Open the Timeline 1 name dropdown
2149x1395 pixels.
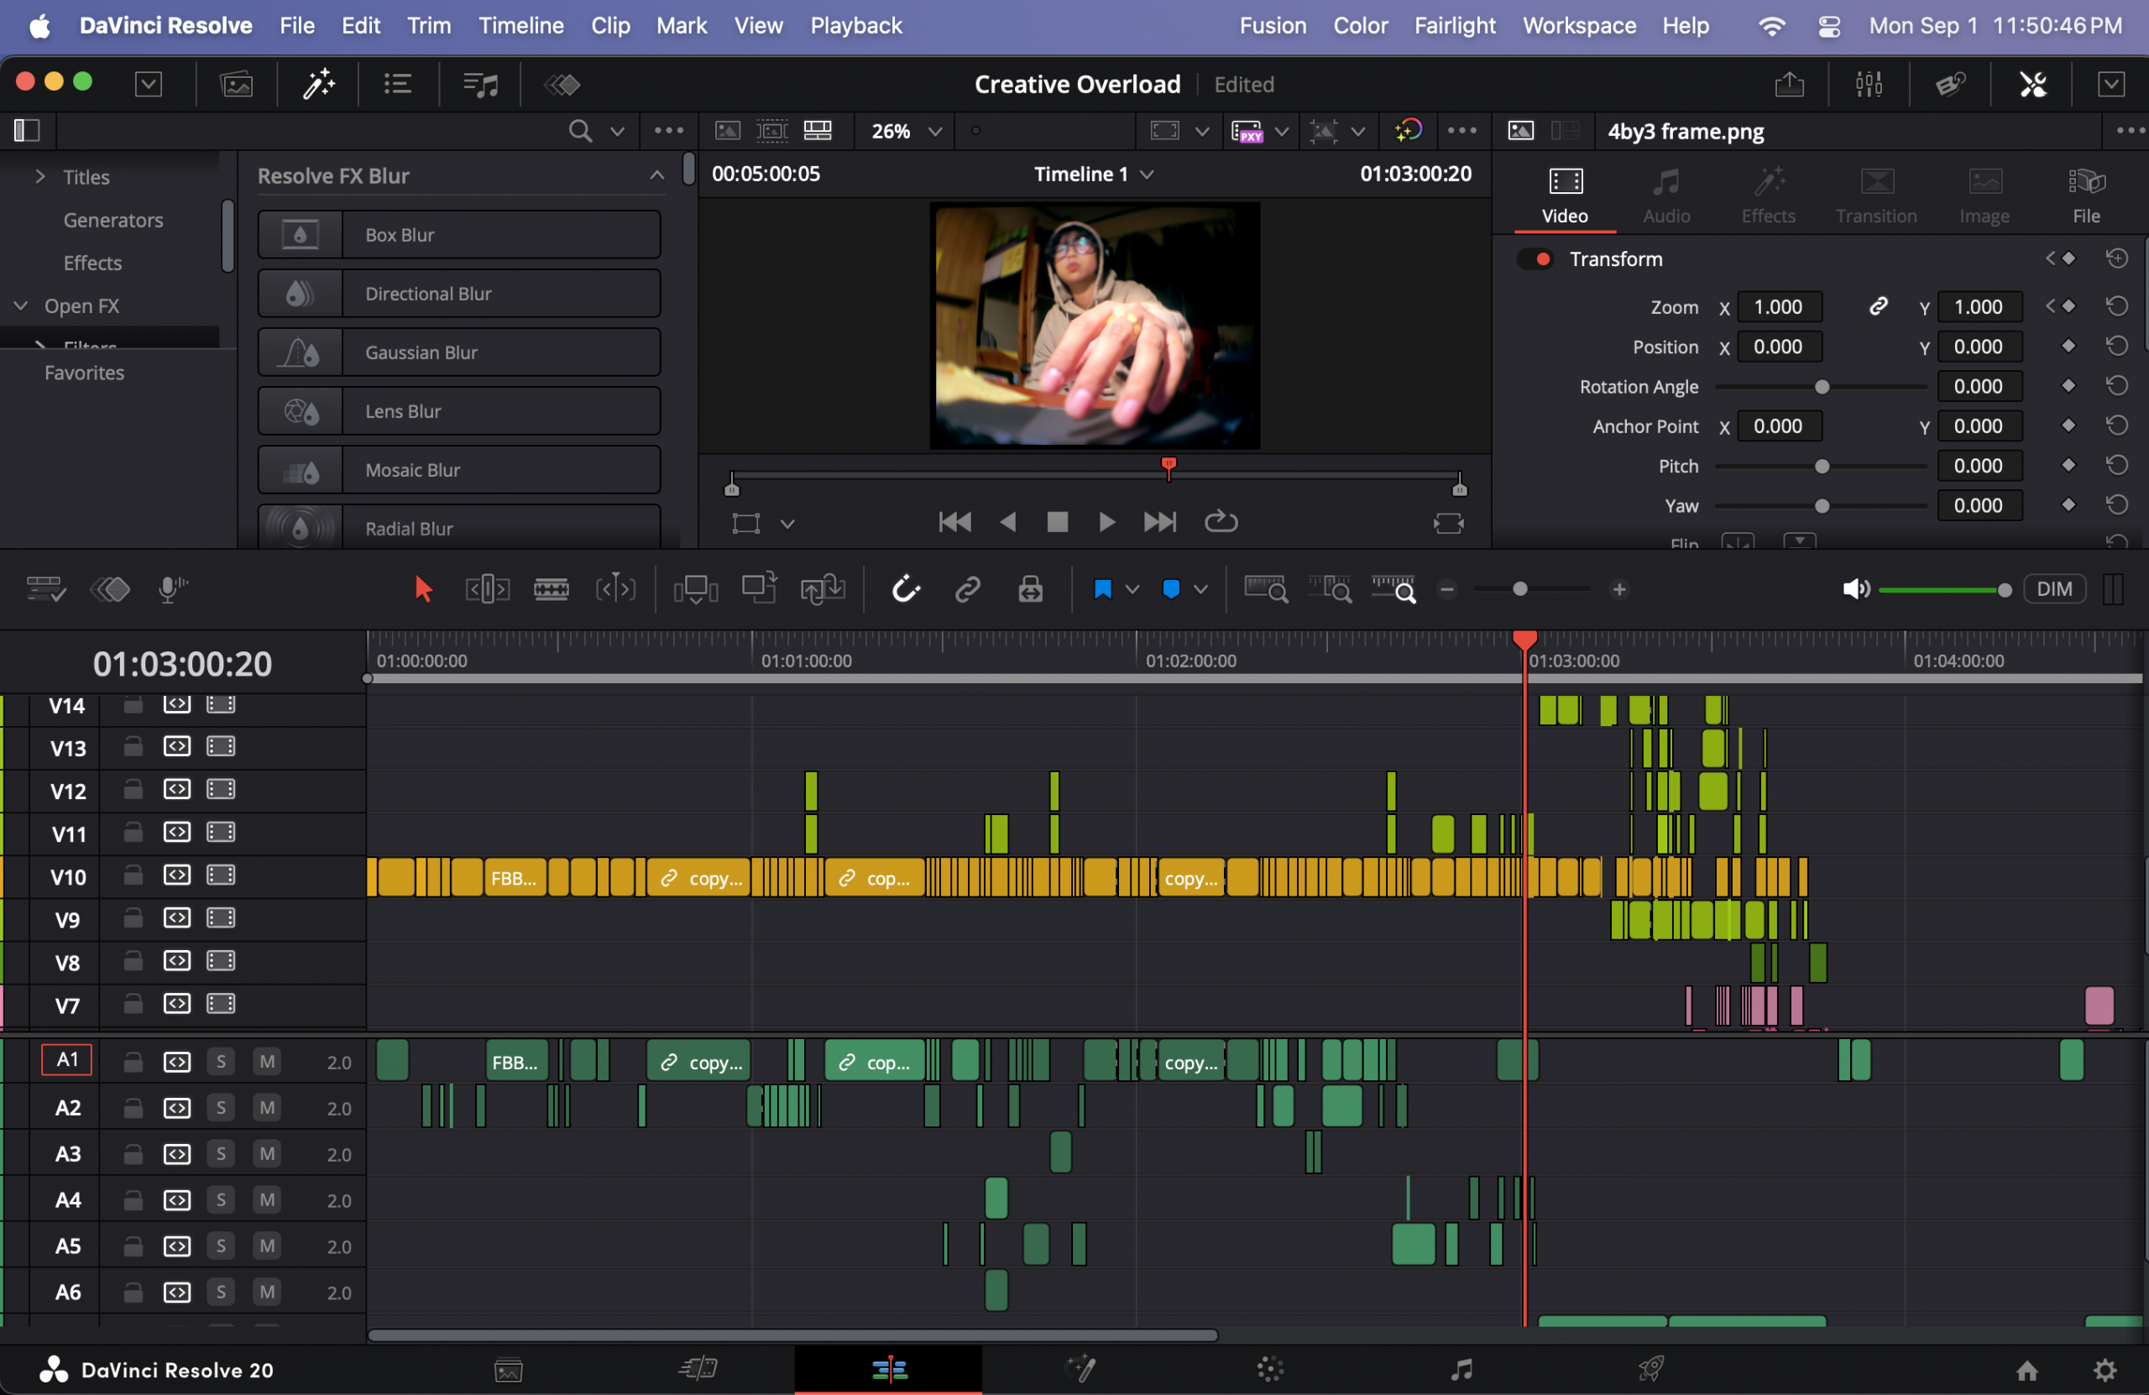pos(1093,175)
